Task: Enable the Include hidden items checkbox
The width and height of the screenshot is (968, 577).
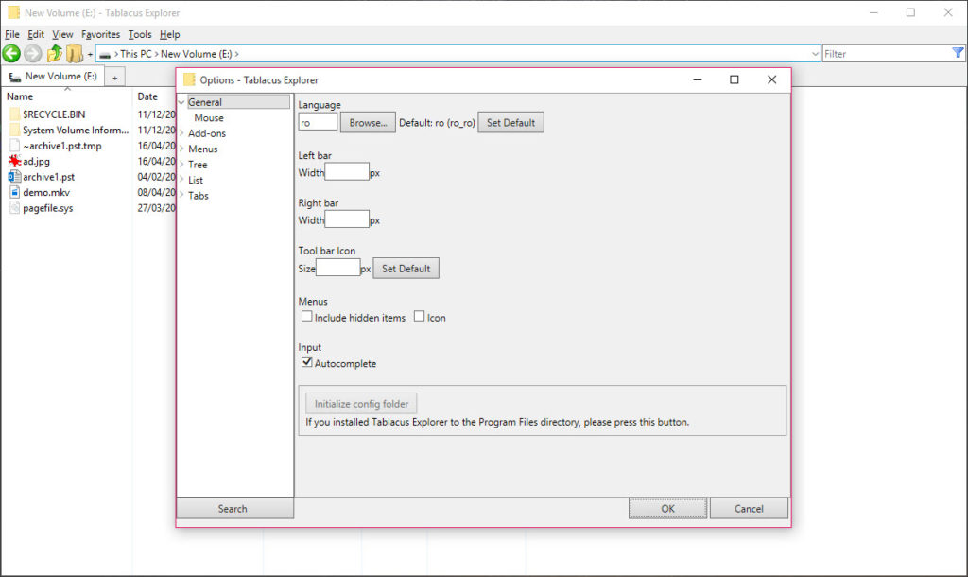Action: (x=307, y=316)
